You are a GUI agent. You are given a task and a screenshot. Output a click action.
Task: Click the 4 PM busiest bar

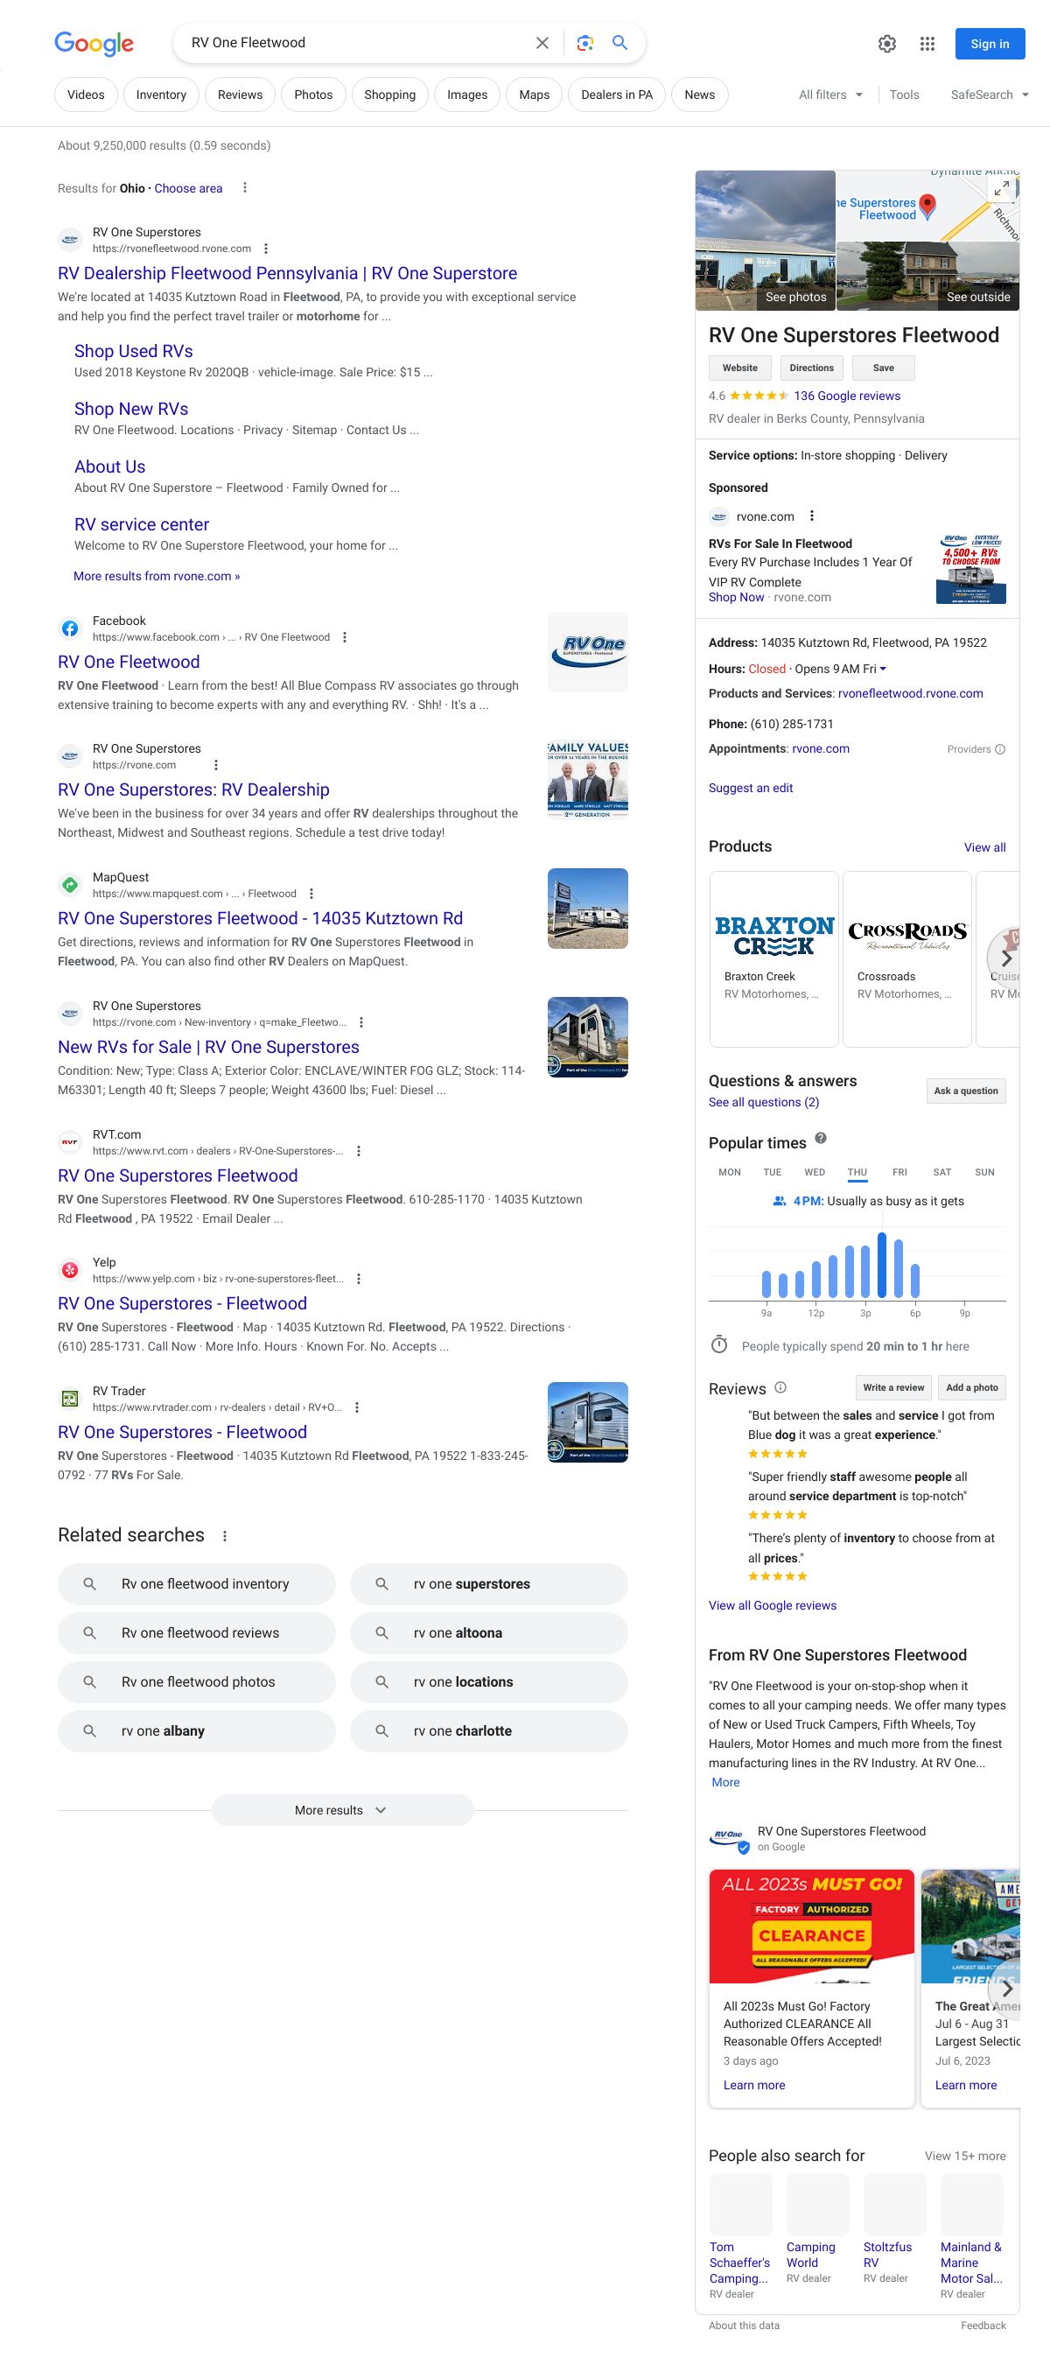(882, 1264)
